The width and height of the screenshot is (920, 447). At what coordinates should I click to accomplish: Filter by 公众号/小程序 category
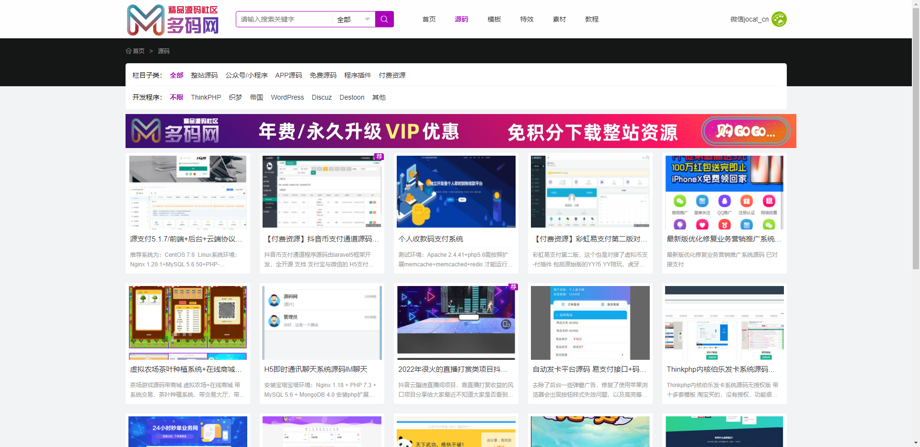(246, 75)
